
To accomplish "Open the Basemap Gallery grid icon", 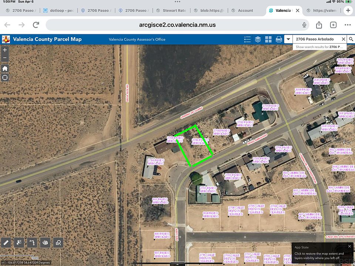I will click(x=268, y=40).
